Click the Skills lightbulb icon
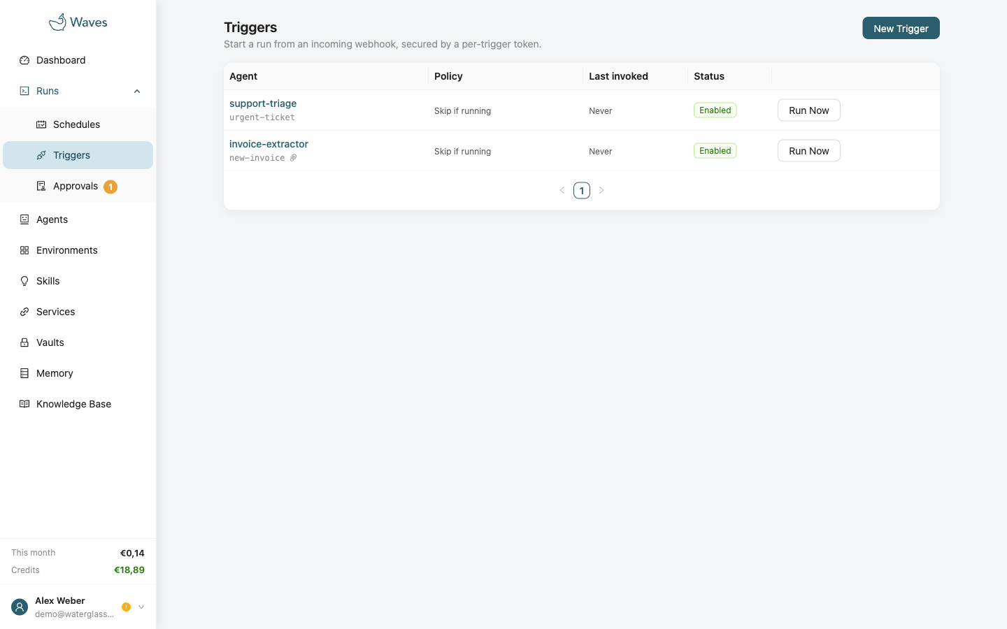 click(x=24, y=281)
